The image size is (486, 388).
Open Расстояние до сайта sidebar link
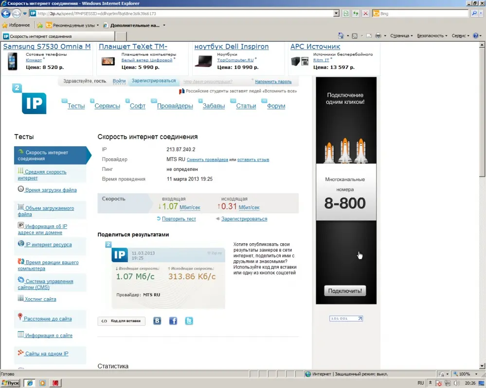47,319
